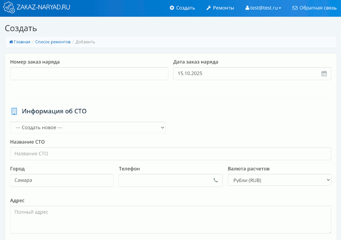
Task: Open Обратная связь with the envelope icon
Action: pyautogui.click(x=314, y=8)
